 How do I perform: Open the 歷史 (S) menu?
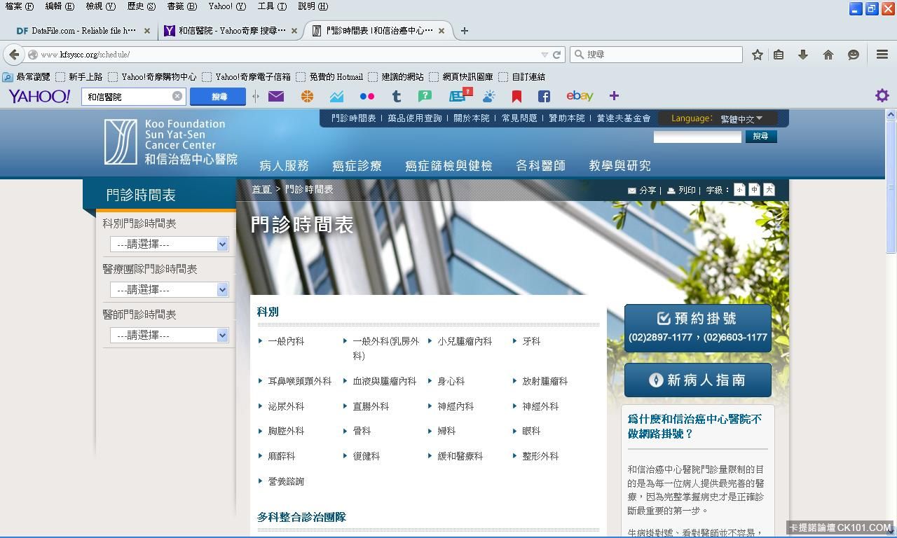coord(141,6)
